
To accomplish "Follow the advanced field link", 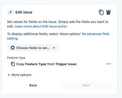I will click(98, 34).
